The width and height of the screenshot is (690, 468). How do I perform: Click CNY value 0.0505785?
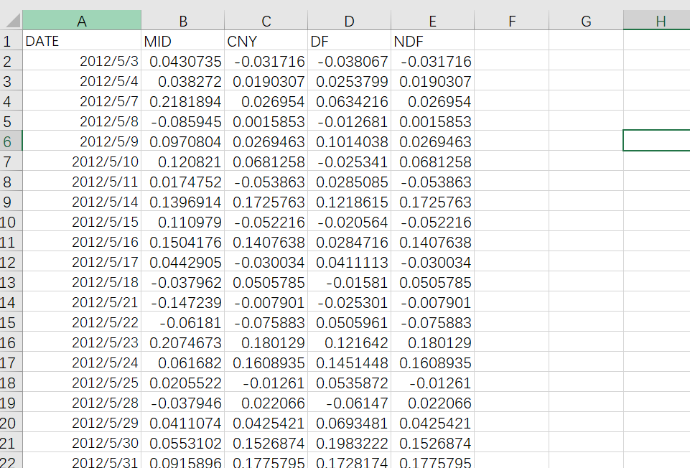coord(266,281)
